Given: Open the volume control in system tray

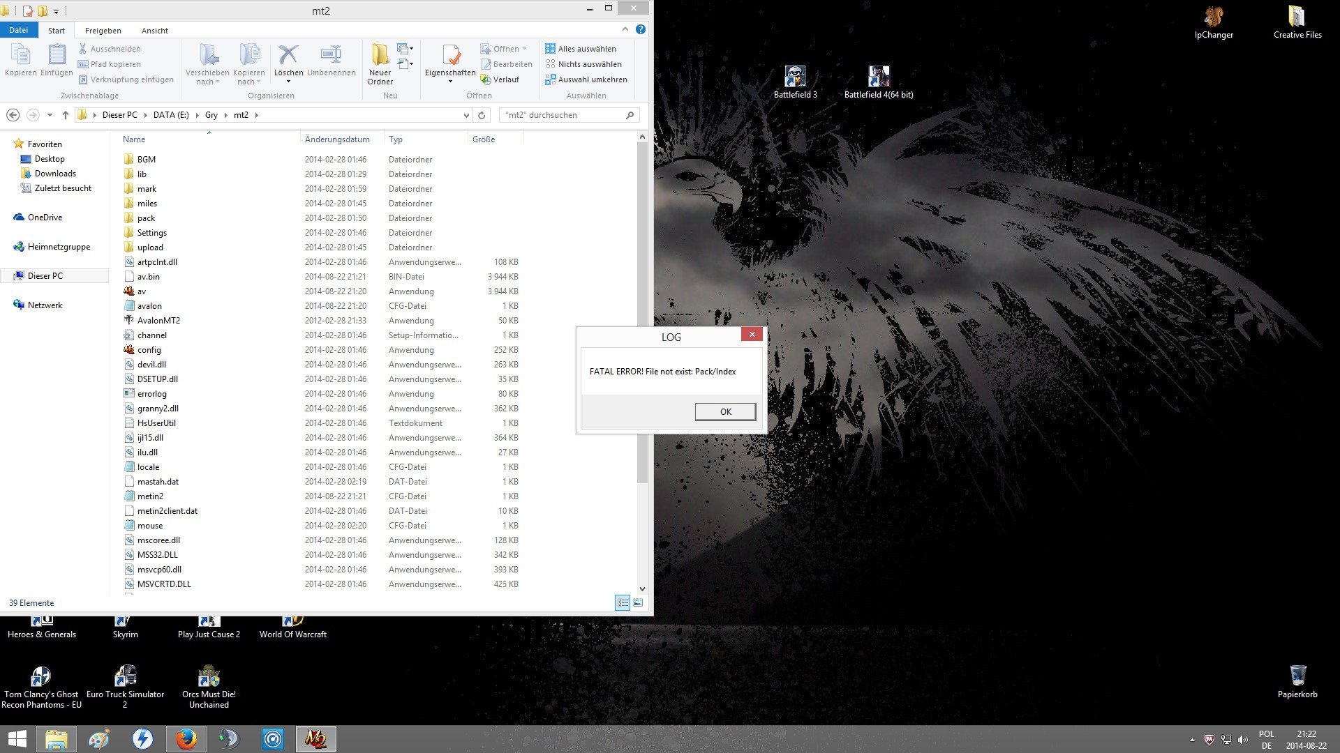Looking at the screenshot, I should [1243, 740].
